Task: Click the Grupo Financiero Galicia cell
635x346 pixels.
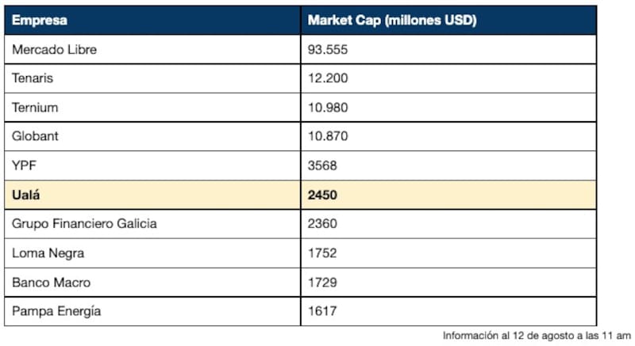Action: (83, 224)
